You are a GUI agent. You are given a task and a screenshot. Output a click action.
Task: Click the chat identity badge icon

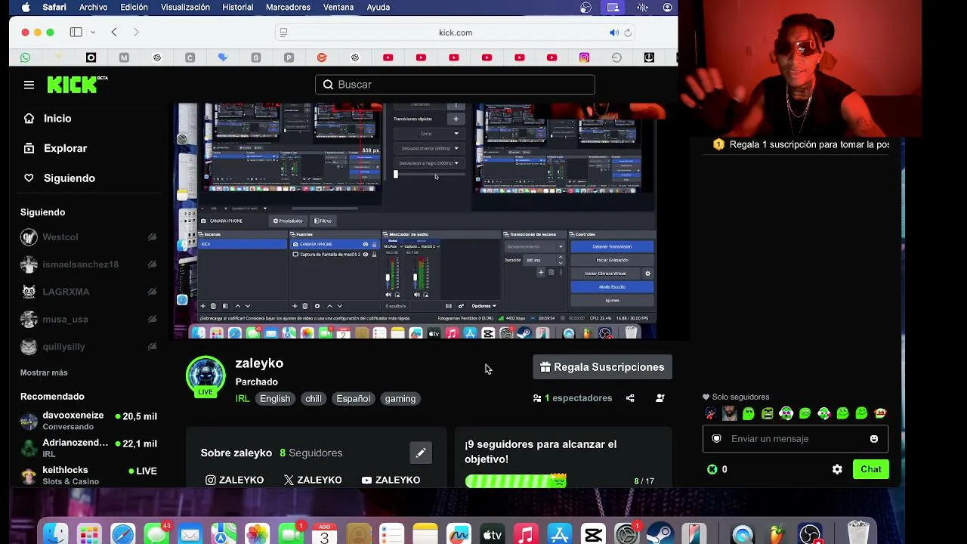click(717, 439)
